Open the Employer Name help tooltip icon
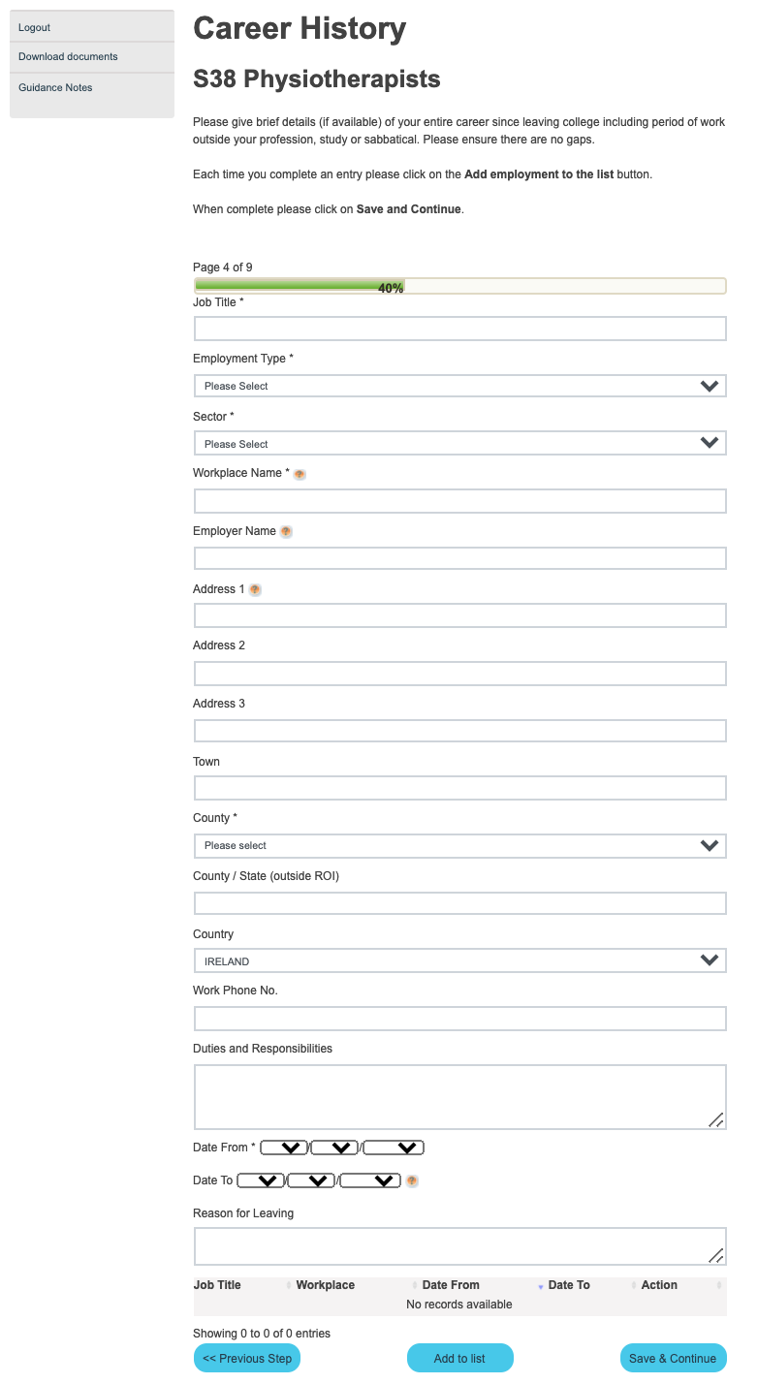758x1384 pixels. click(x=286, y=531)
